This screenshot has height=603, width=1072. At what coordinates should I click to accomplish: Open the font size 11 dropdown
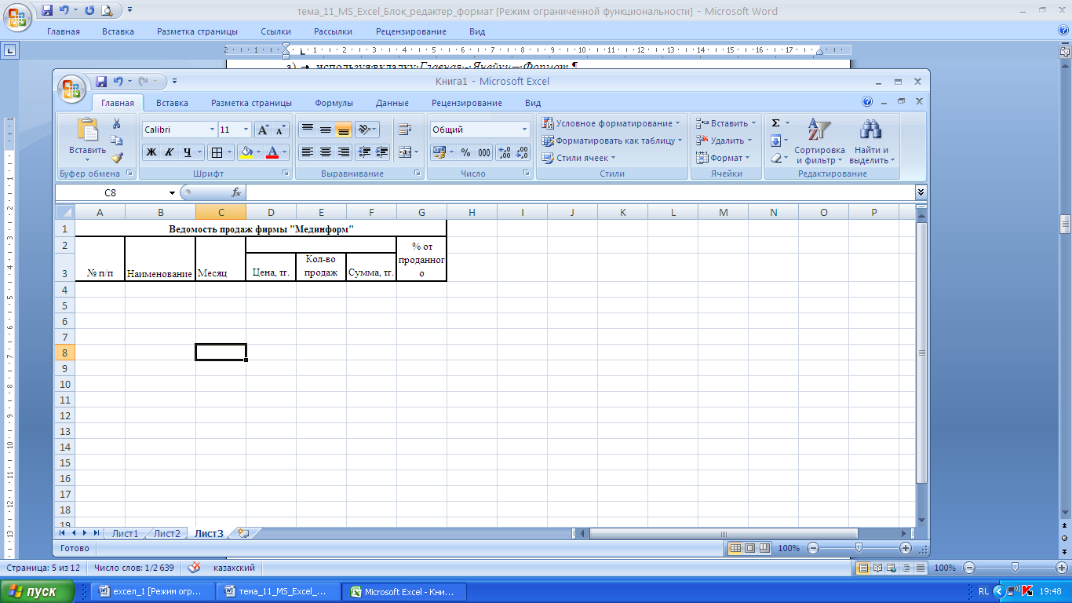[246, 130]
